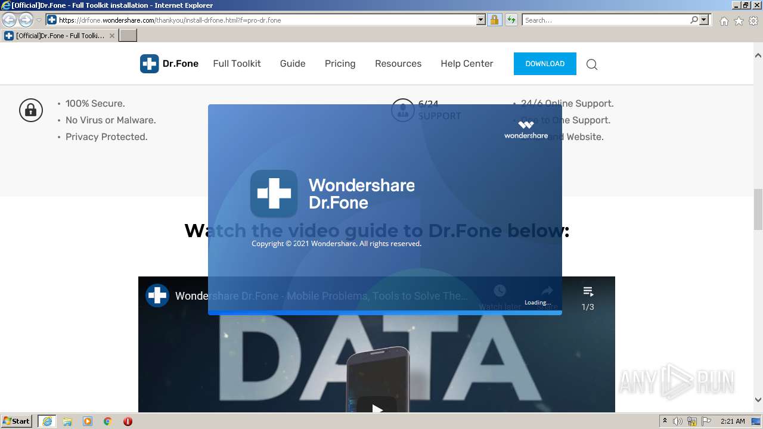Click the taskbar clock showing 2:21 AM
Image resolution: width=763 pixels, height=429 pixels.
click(x=733, y=421)
